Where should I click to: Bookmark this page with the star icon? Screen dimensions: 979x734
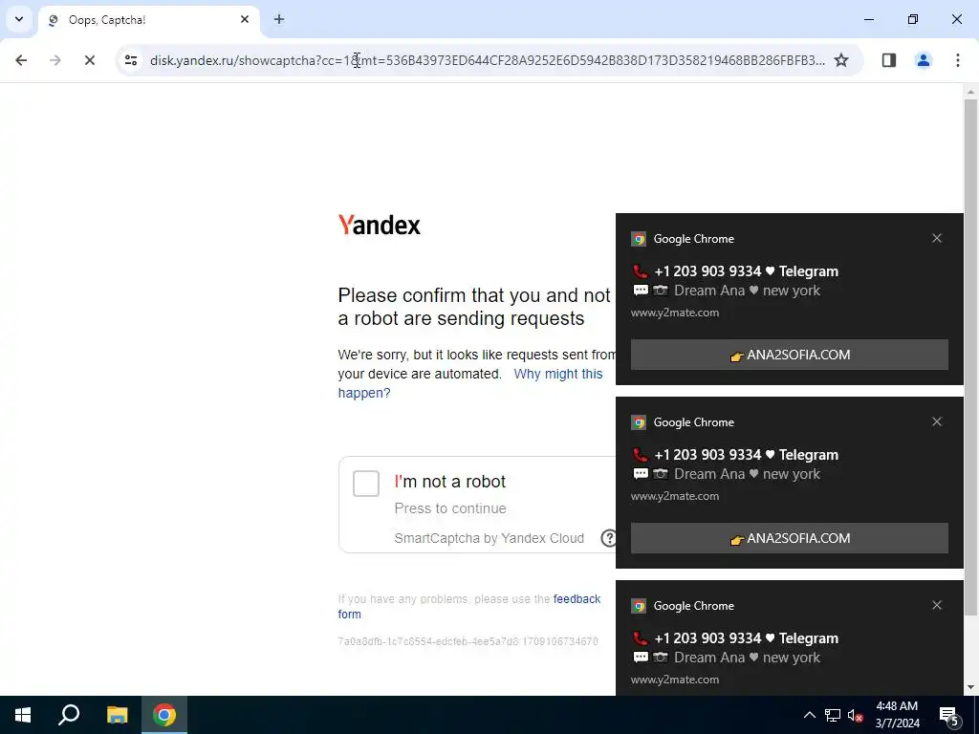point(841,60)
